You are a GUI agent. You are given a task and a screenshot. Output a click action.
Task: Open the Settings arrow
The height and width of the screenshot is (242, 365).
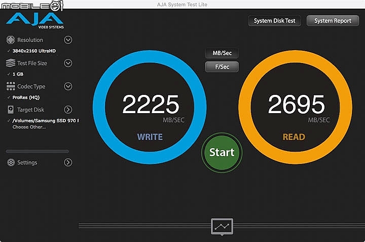point(68,162)
